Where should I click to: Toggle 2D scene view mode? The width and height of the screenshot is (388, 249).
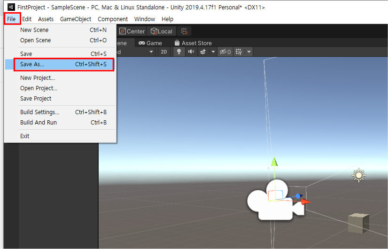[164, 52]
